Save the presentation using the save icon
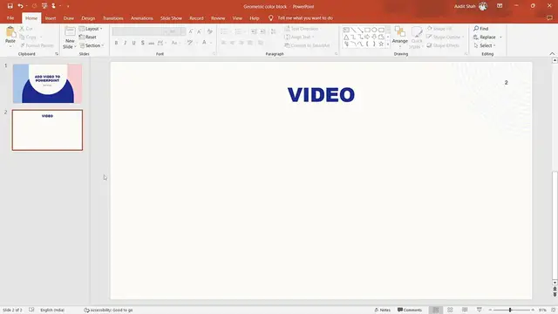Screen dimensions: 558x314 pyautogui.click(x=10, y=6)
